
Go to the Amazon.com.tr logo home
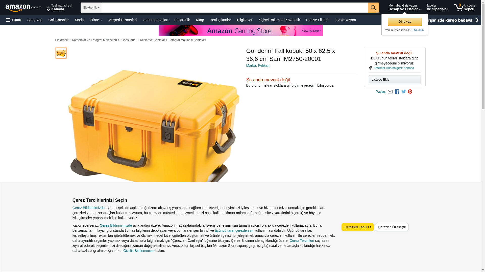tap(23, 8)
